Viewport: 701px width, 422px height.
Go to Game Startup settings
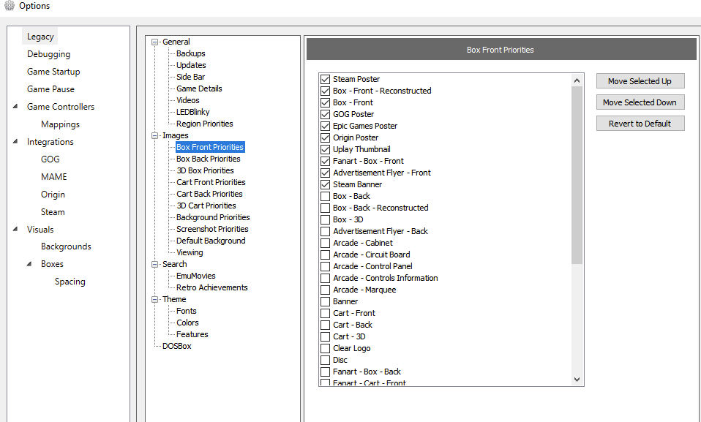coord(53,72)
